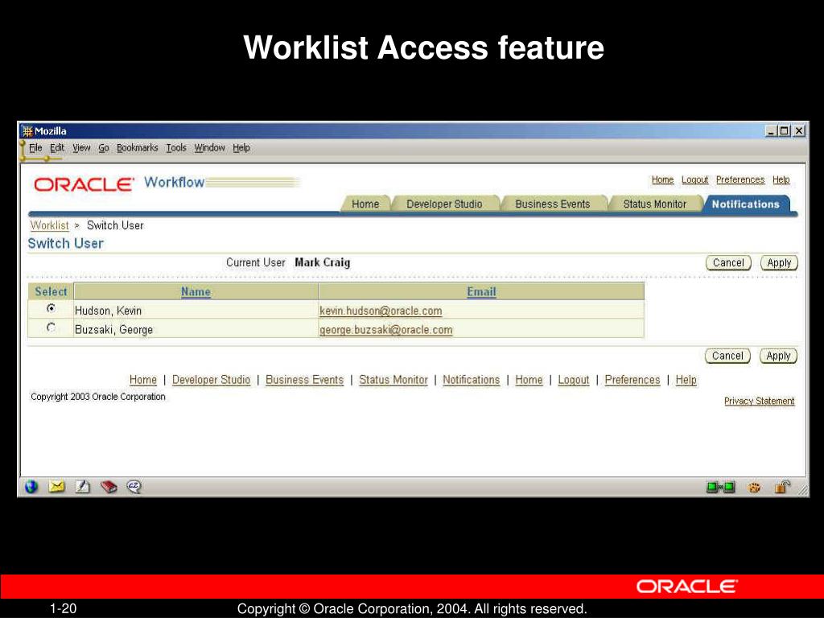Image resolution: width=824 pixels, height=618 pixels.
Task: Open the Edit menu
Action: (57, 148)
